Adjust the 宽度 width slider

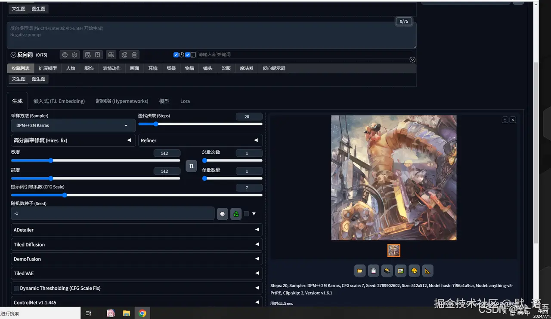click(96, 161)
